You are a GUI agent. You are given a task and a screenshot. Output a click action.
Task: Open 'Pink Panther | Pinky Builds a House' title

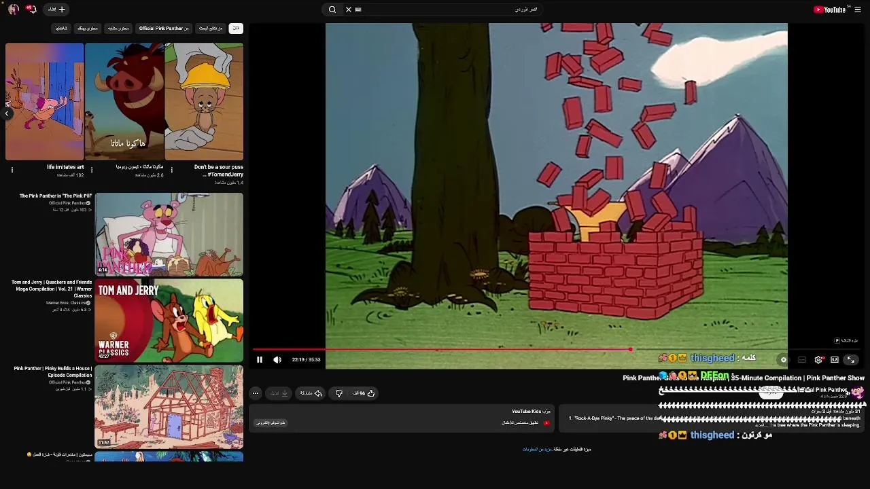[x=53, y=372]
